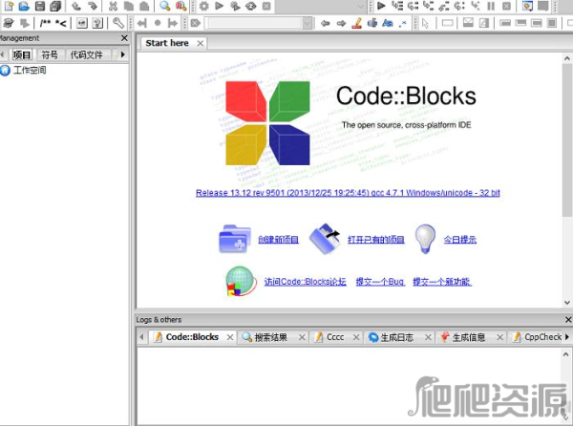
Task: Click the Save all files icon
Action: click(55, 6)
